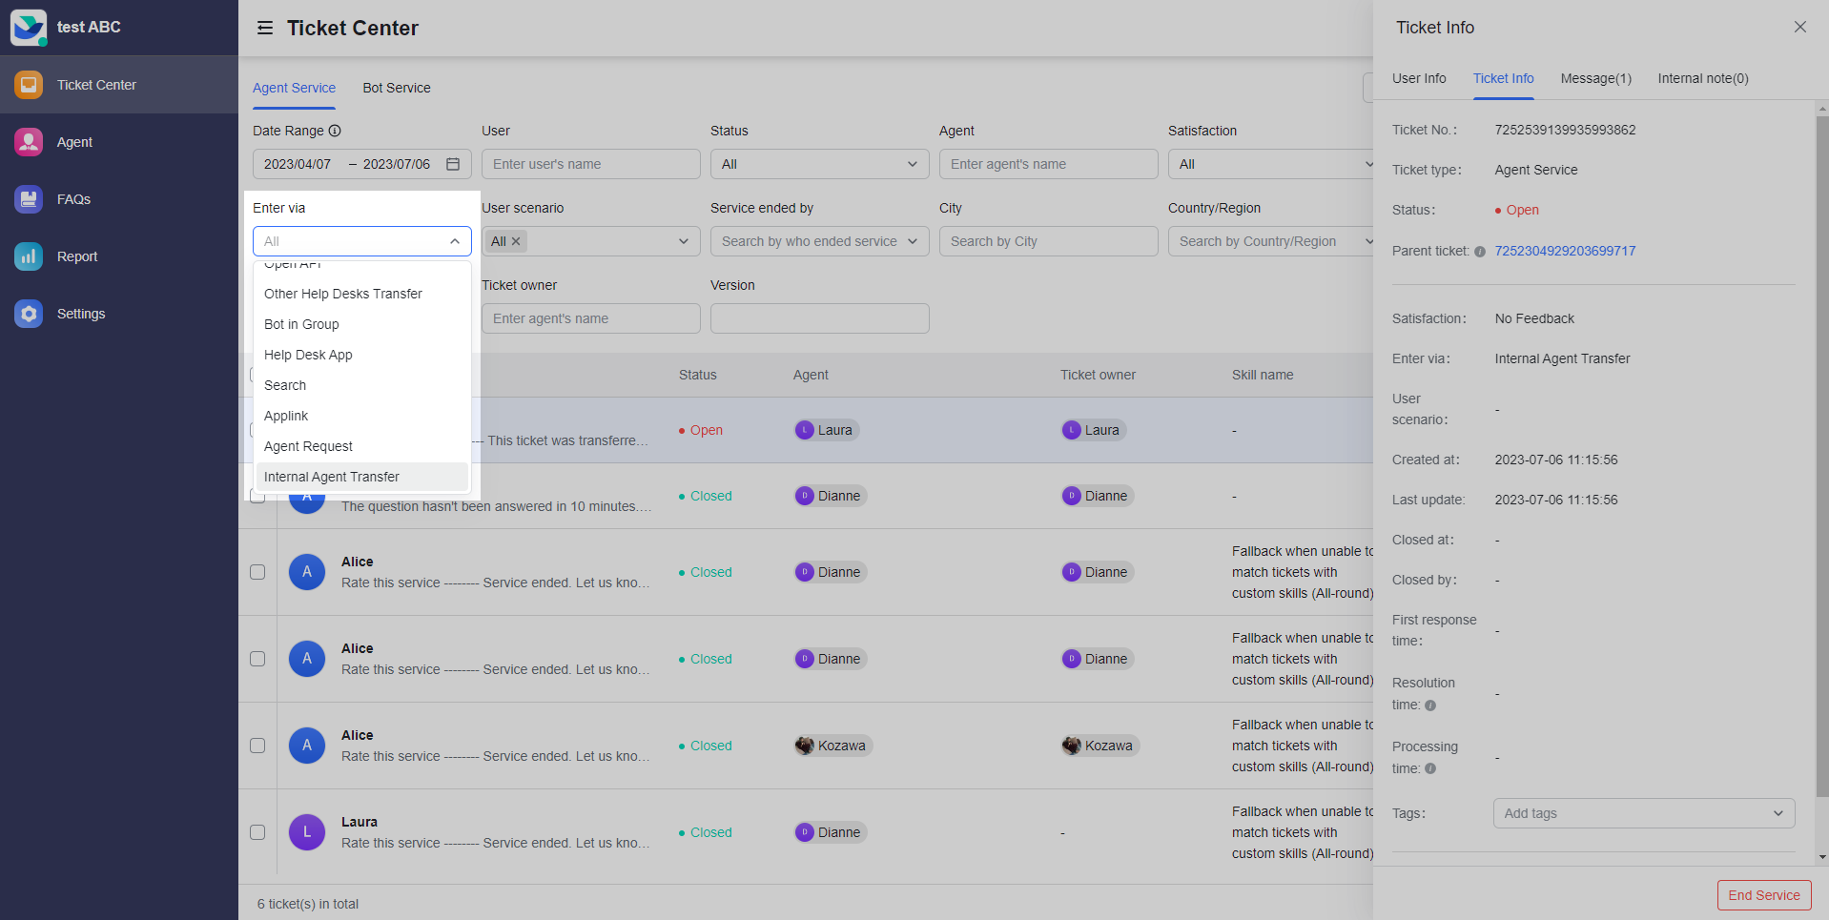Click the Ticket Info panel scrollbar
This screenshot has height=920, width=1829.
(x=1822, y=456)
